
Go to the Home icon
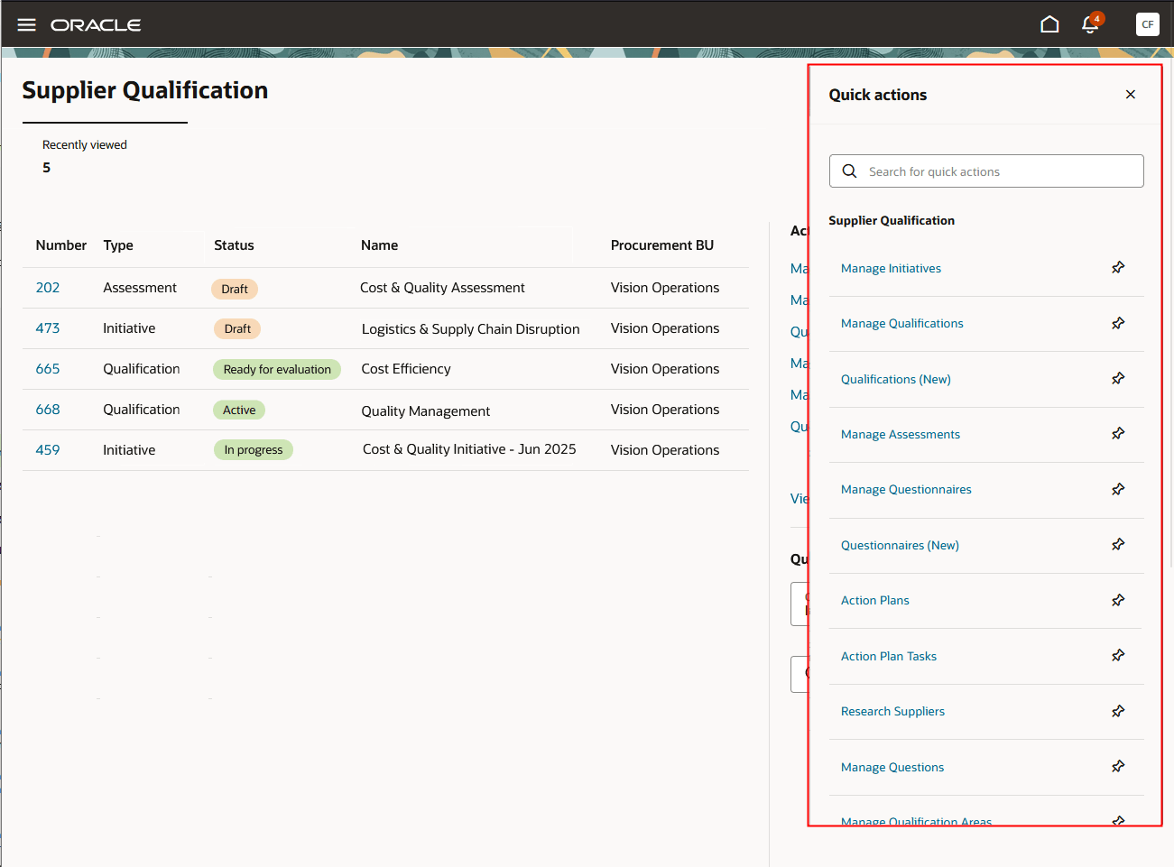click(x=1049, y=24)
